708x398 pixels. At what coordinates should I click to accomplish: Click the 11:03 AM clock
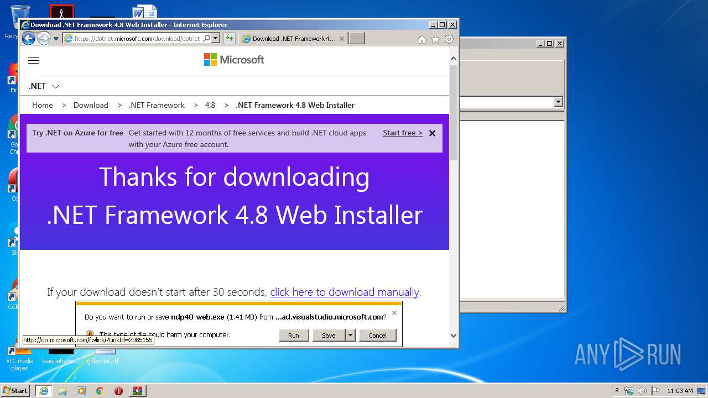[680, 391]
